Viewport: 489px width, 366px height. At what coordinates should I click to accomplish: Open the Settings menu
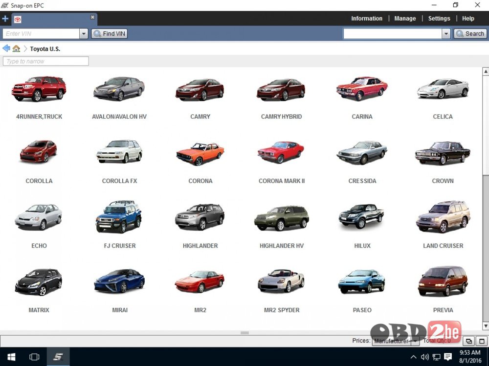[439, 19]
